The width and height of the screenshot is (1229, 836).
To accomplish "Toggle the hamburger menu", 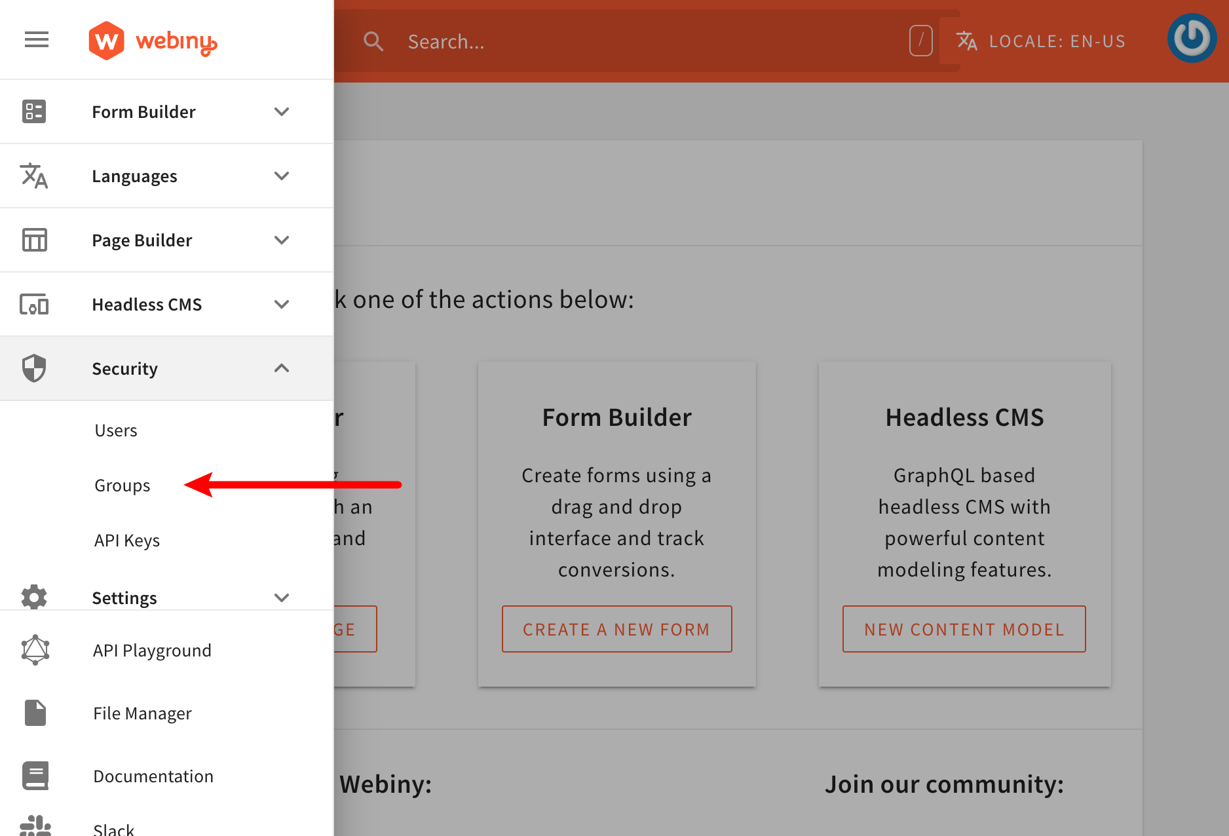I will tap(36, 39).
